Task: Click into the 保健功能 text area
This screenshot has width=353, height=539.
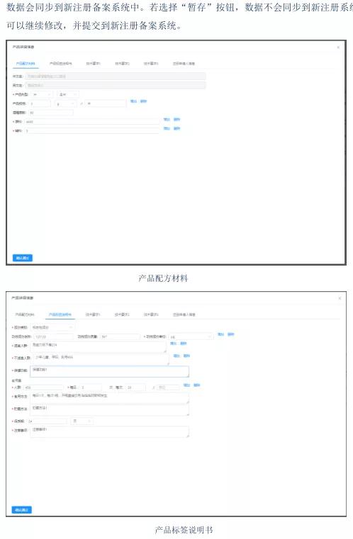Action: pos(109,372)
